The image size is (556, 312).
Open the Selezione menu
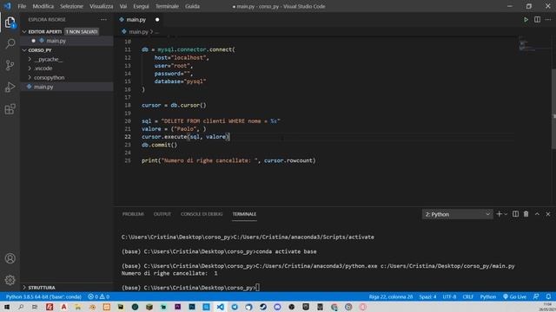[71, 6]
